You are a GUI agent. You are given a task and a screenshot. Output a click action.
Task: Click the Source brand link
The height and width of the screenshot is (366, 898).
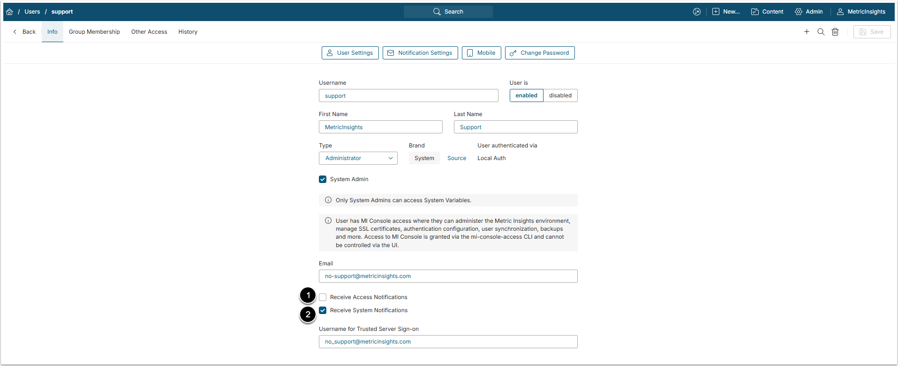click(x=457, y=158)
